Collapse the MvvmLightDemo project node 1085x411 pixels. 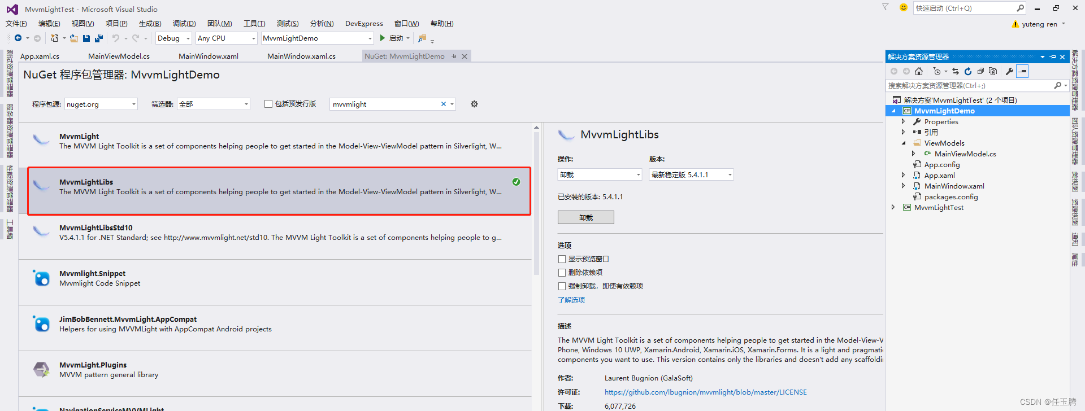click(x=893, y=111)
